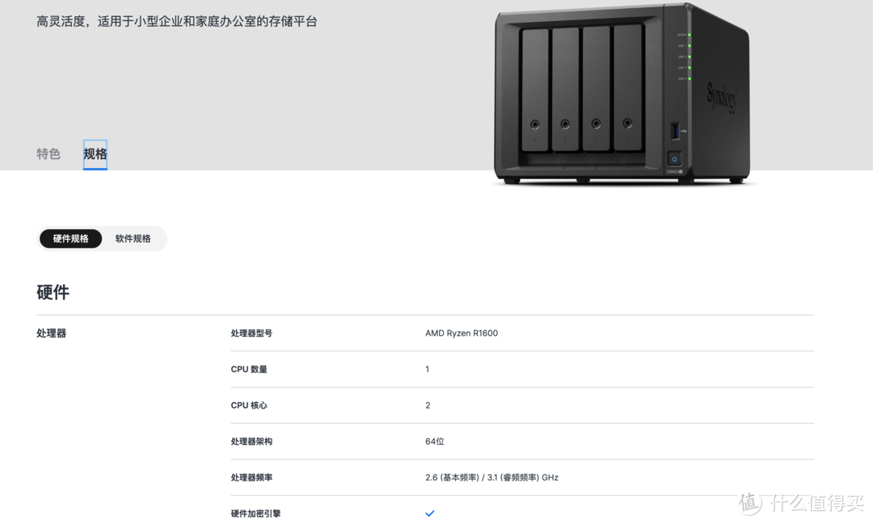873x524 pixels.
Task: Click the 处理器频率 specification row
Action: [x=251, y=477]
